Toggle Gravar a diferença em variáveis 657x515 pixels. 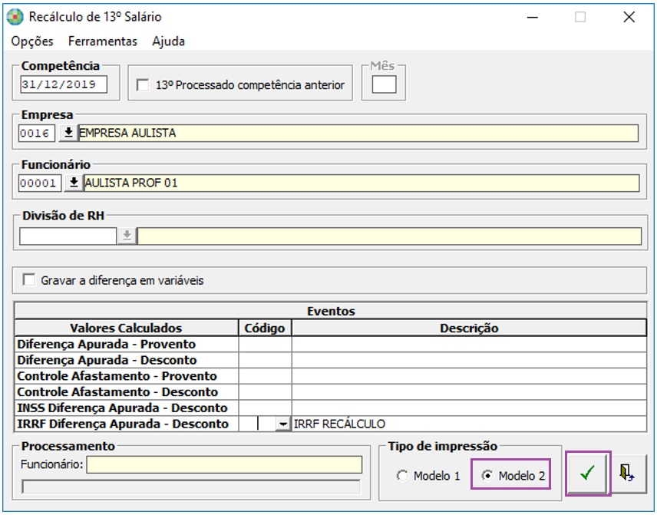point(29,279)
